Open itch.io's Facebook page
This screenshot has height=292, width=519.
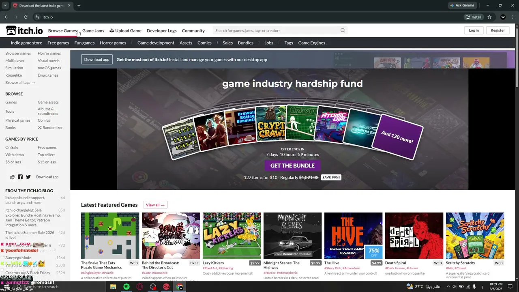click(x=20, y=177)
